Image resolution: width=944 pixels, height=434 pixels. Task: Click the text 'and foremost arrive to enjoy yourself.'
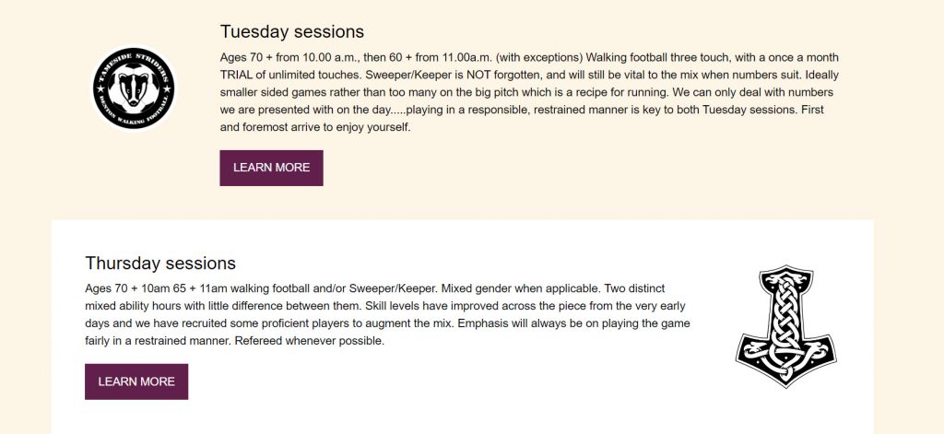click(x=315, y=127)
